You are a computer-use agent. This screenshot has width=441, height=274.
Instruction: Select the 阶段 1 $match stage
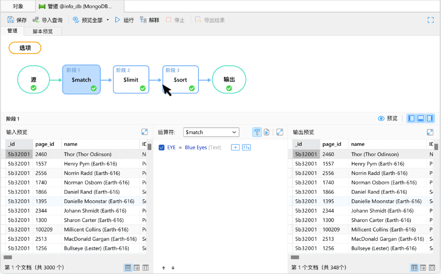[x=81, y=80]
